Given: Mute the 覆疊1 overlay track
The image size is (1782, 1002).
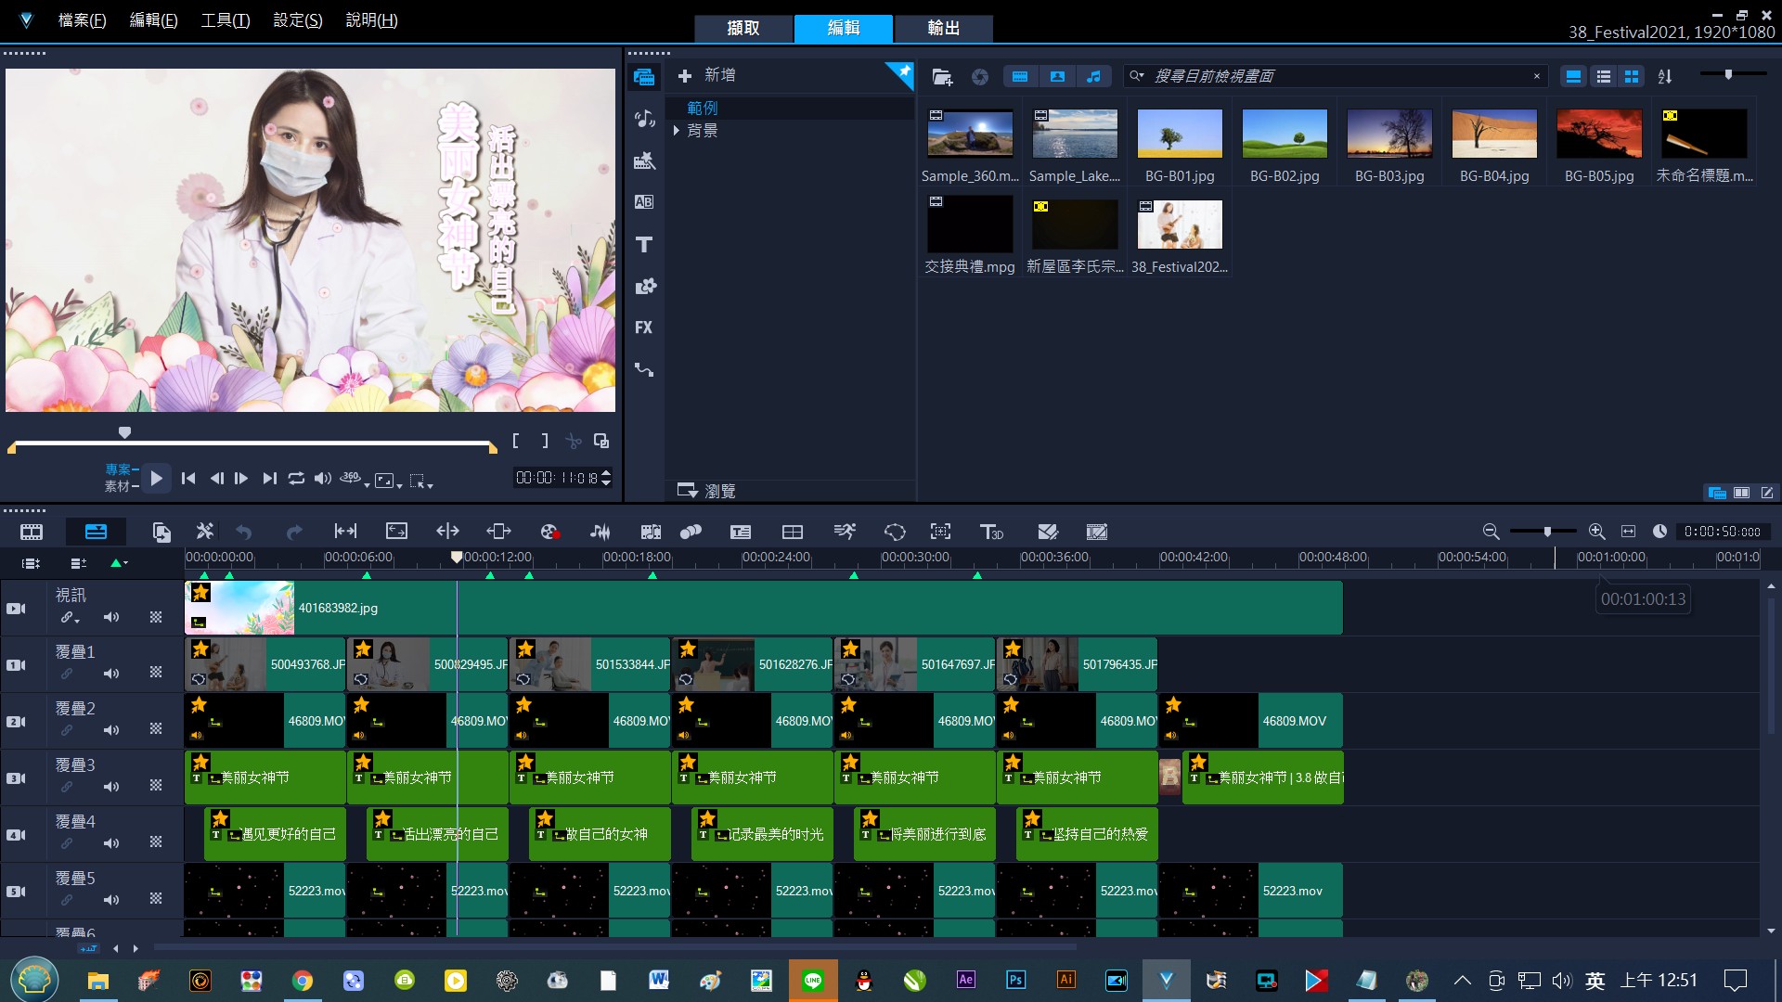Looking at the screenshot, I should 111,674.
